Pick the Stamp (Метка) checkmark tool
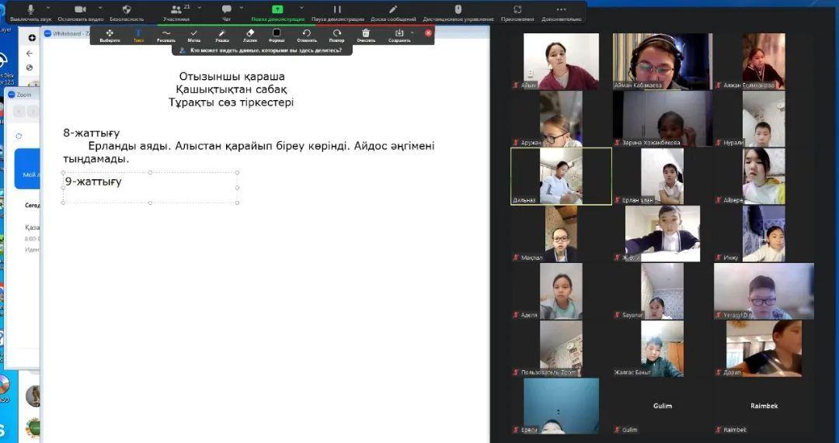This screenshot has width=839, height=443. [x=193, y=35]
